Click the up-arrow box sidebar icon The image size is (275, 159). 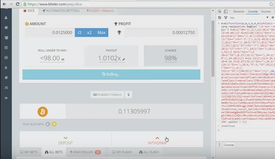point(6,58)
